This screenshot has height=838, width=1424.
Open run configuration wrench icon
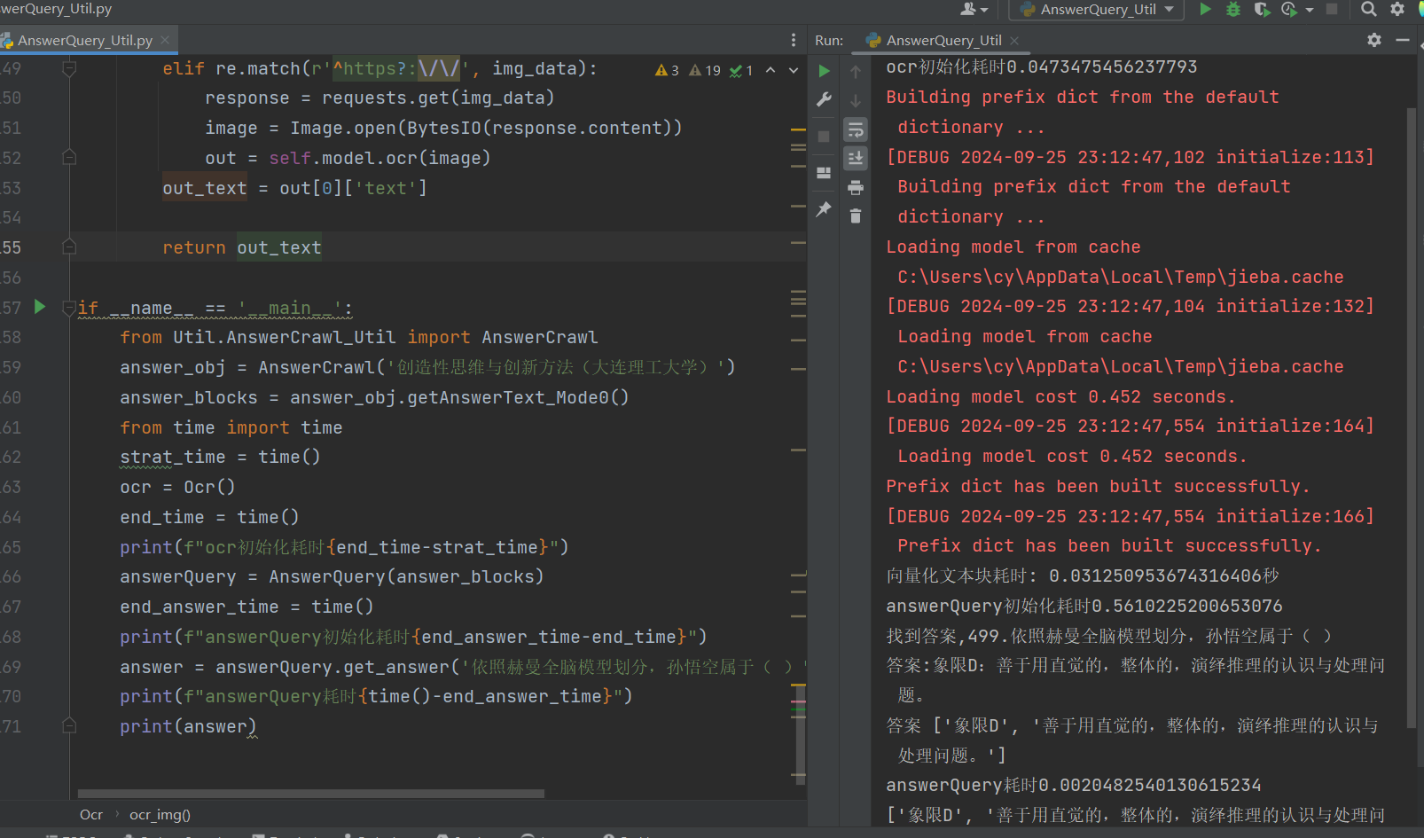825,99
